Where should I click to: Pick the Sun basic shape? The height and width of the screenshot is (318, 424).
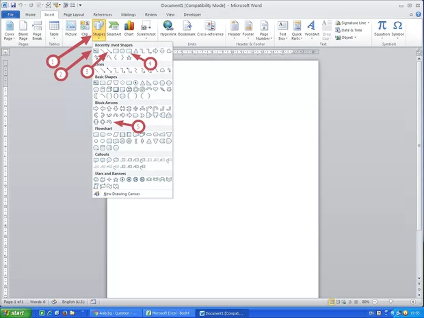point(169,89)
